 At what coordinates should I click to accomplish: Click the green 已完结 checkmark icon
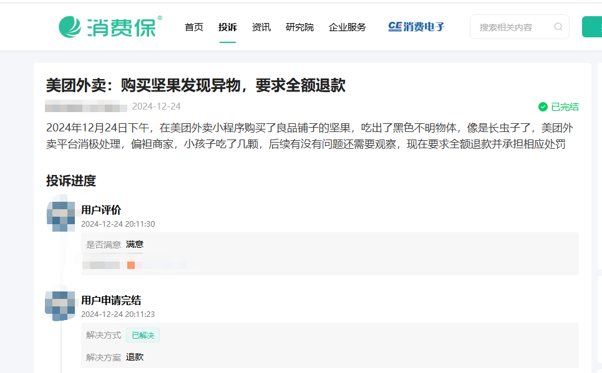pos(542,106)
